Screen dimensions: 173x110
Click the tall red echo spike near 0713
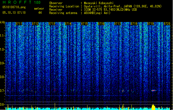click(x=55, y=90)
